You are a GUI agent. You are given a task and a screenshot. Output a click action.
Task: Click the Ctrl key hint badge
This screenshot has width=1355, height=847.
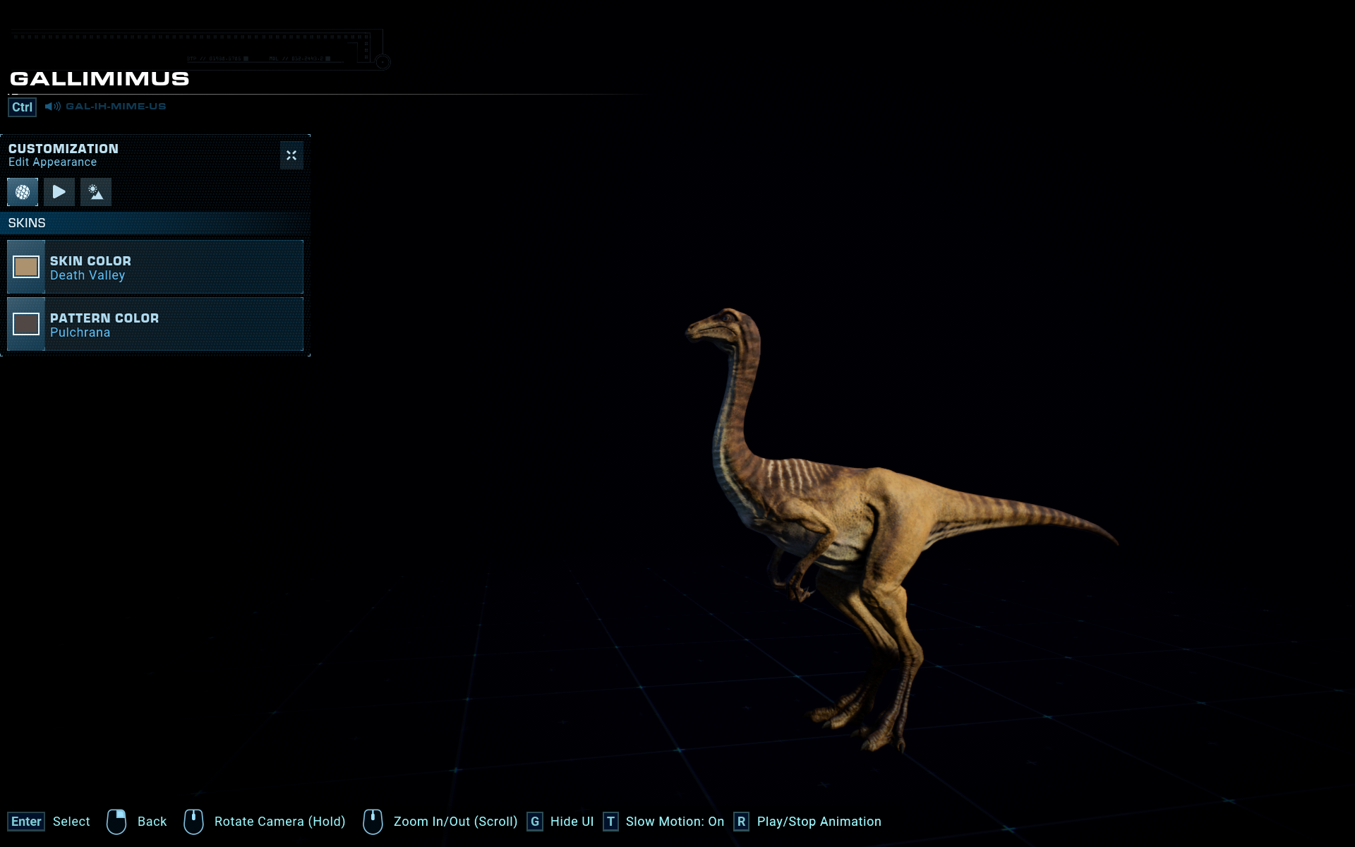coord(22,107)
